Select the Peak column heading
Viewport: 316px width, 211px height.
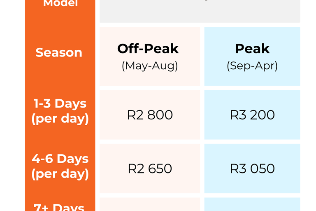[x=252, y=49]
